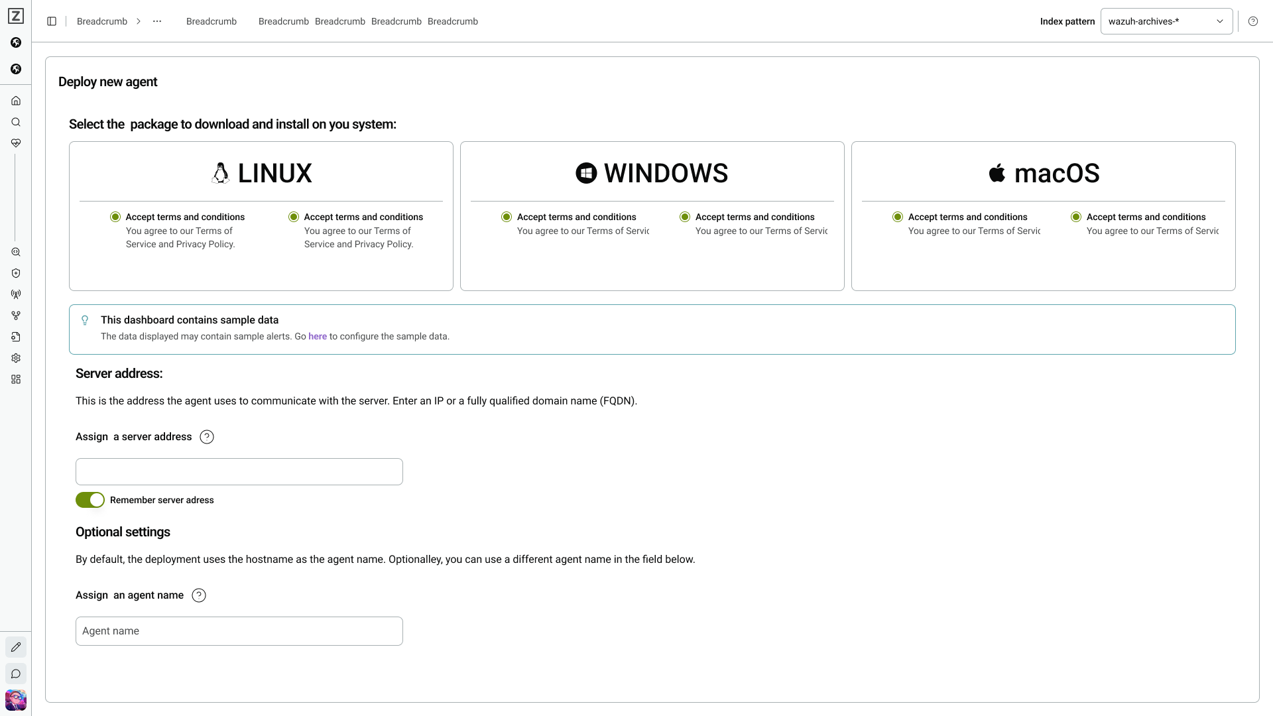Click the lightbulb icon in the sample data notice
1273x716 pixels.
pos(85,320)
